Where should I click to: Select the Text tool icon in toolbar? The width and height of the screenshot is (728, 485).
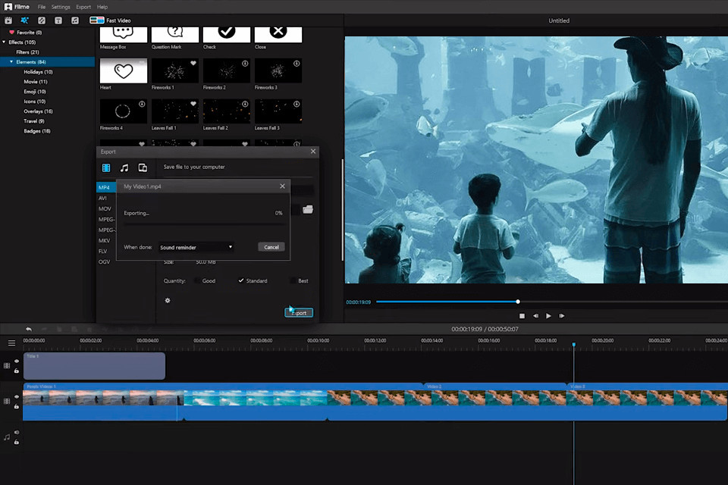[58, 20]
